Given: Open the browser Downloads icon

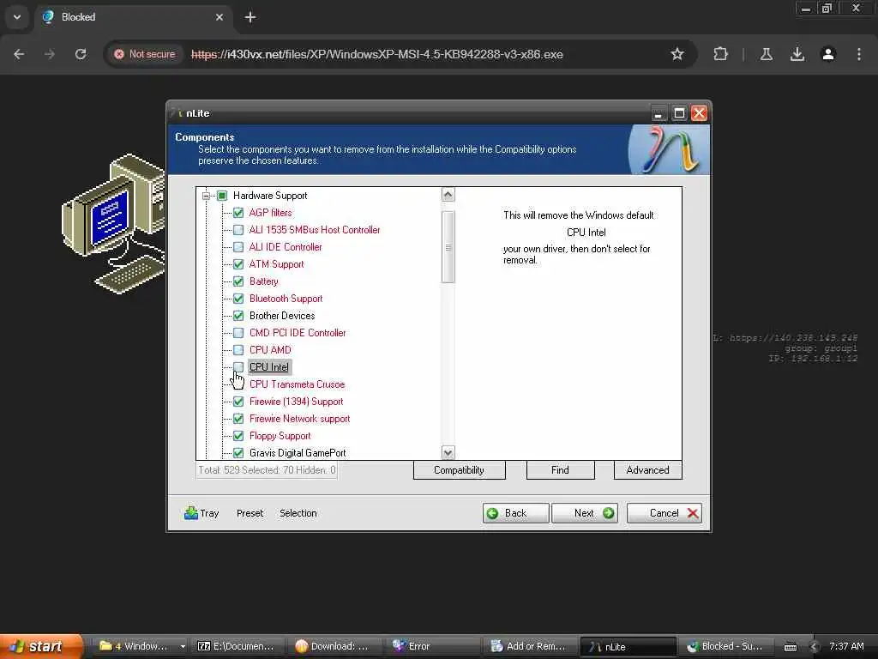Looking at the screenshot, I should tap(797, 54).
